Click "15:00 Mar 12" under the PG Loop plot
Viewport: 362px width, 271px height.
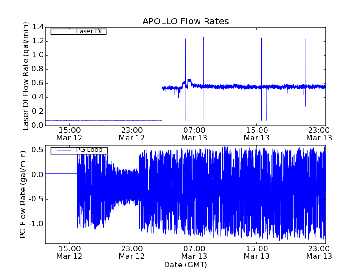[70, 252]
